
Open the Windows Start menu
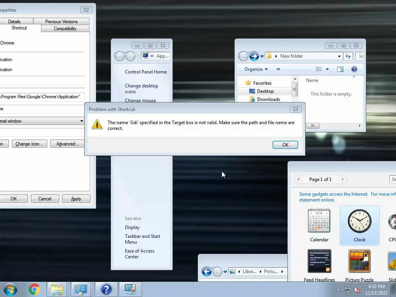click(10, 289)
